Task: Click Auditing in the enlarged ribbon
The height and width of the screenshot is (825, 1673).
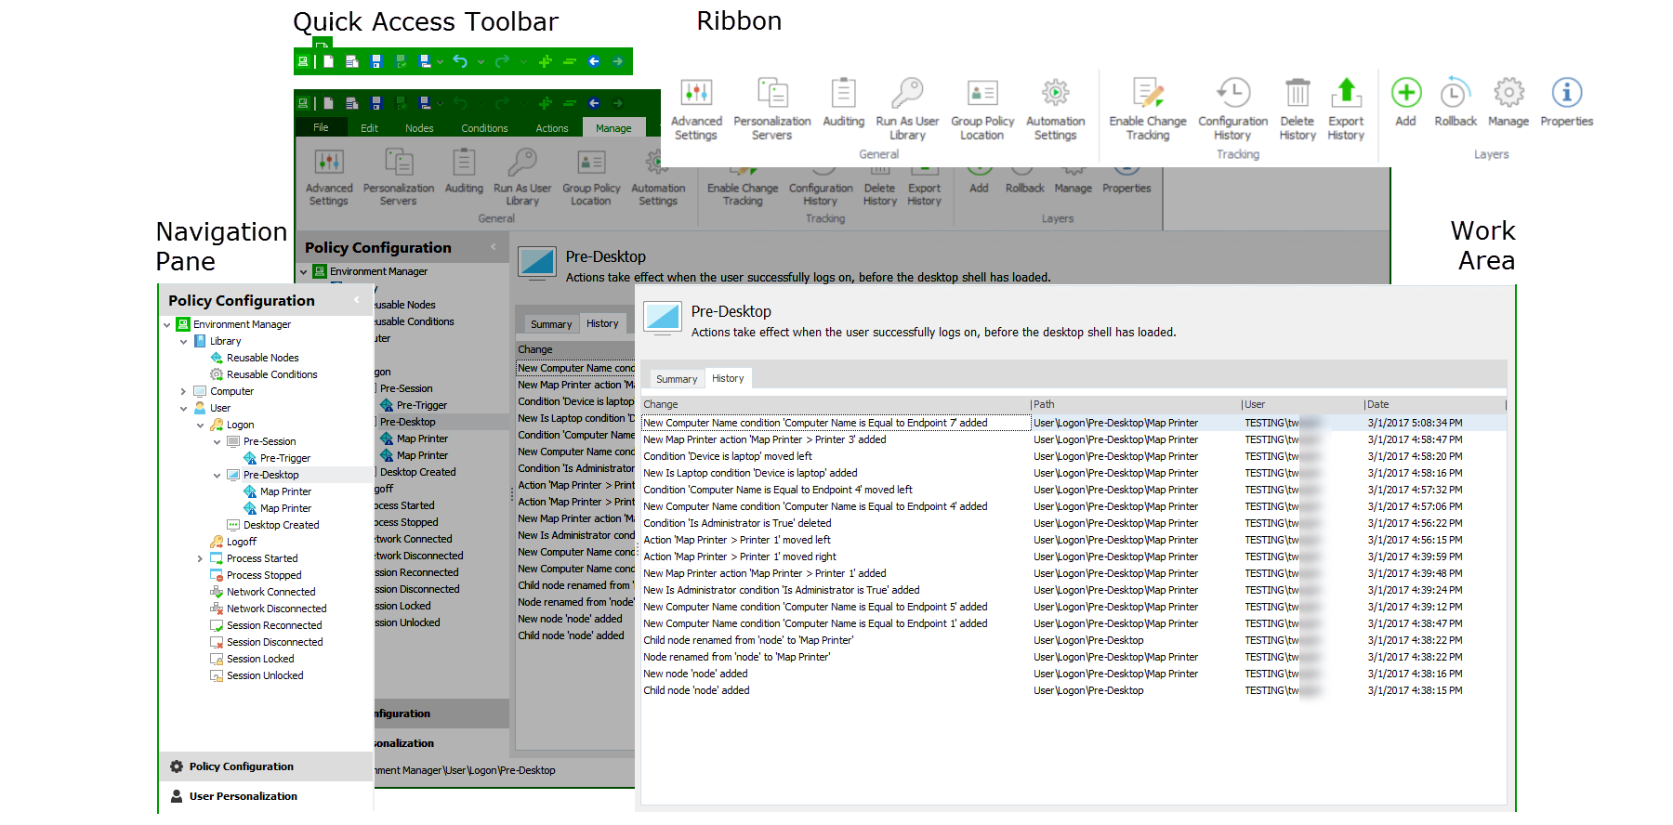Action: pos(843,104)
